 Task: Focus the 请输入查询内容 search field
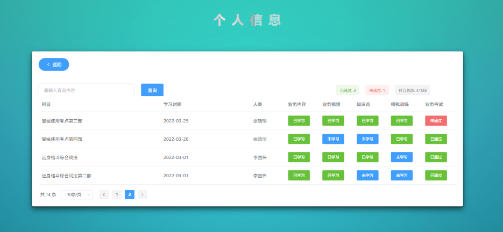(87, 90)
